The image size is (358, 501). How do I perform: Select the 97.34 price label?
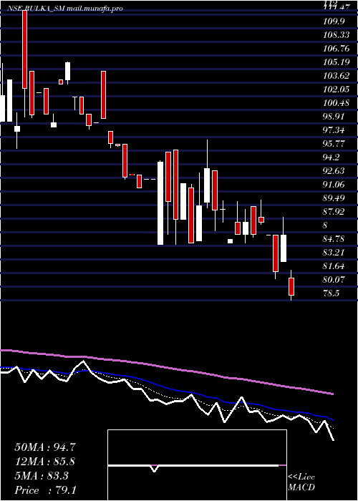pos(334,130)
